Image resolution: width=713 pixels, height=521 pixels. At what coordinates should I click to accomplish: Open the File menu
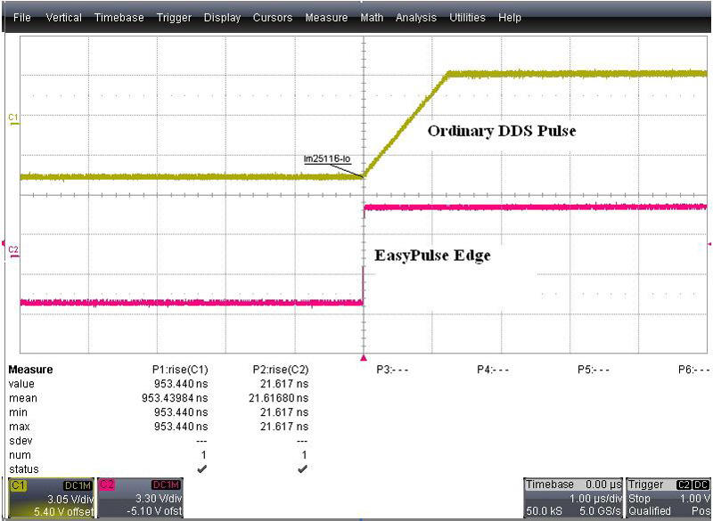click(x=22, y=18)
